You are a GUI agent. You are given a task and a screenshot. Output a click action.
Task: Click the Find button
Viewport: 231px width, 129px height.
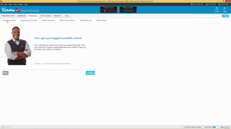[x=225, y=16]
